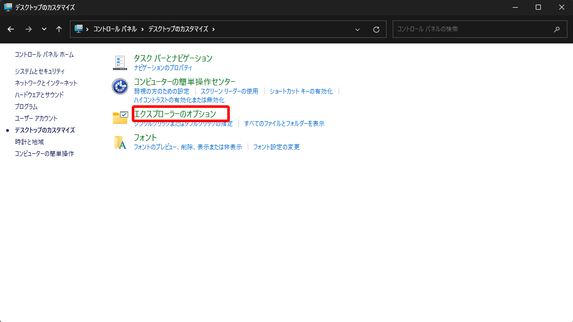Open ネットワークとインターネット in sidebar
The height and width of the screenshot is (322, 573).
46,83
